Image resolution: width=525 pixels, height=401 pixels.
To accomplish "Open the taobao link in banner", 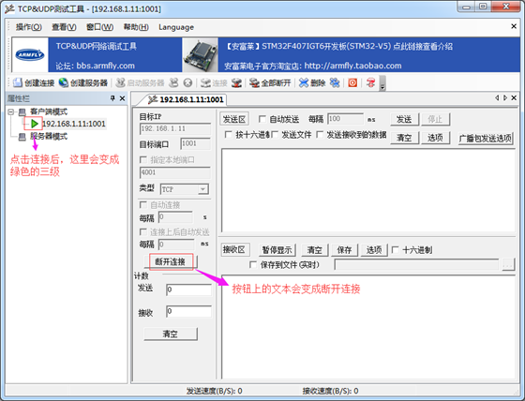I will [x=352, y=66].
